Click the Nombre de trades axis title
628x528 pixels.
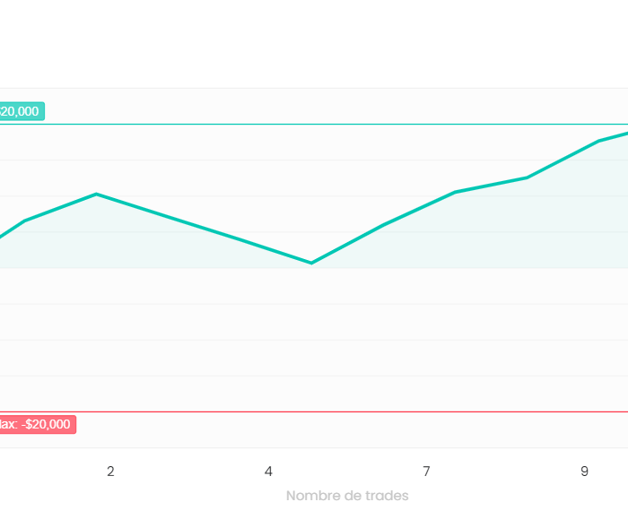347,496
